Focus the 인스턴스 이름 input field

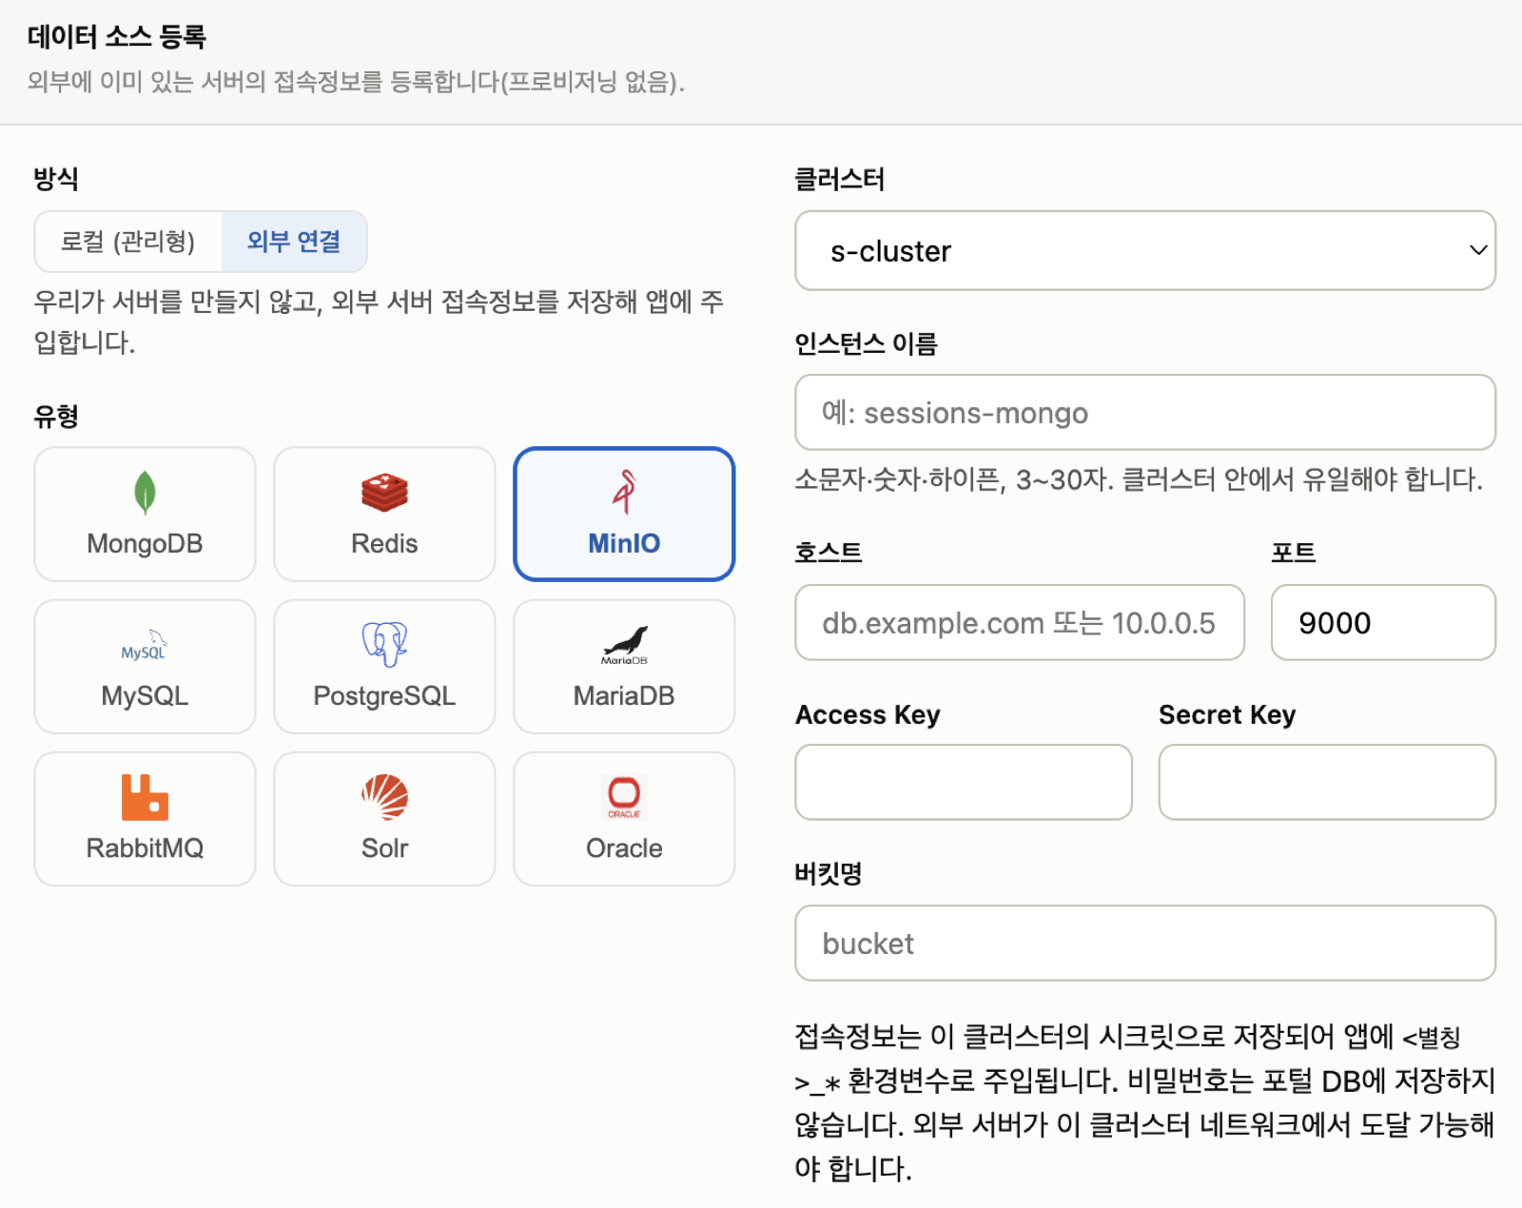pos(1145,413)
